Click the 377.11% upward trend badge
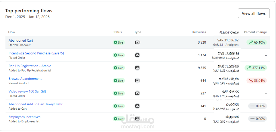Screen dimensions: 276x132 point(256,68)
